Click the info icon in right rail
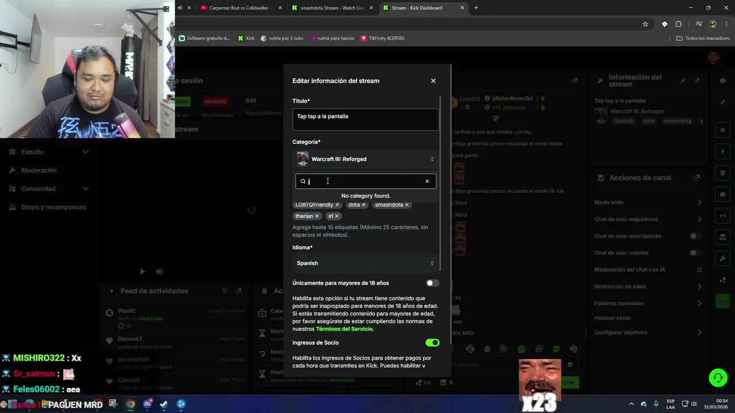 click(723, 81)
